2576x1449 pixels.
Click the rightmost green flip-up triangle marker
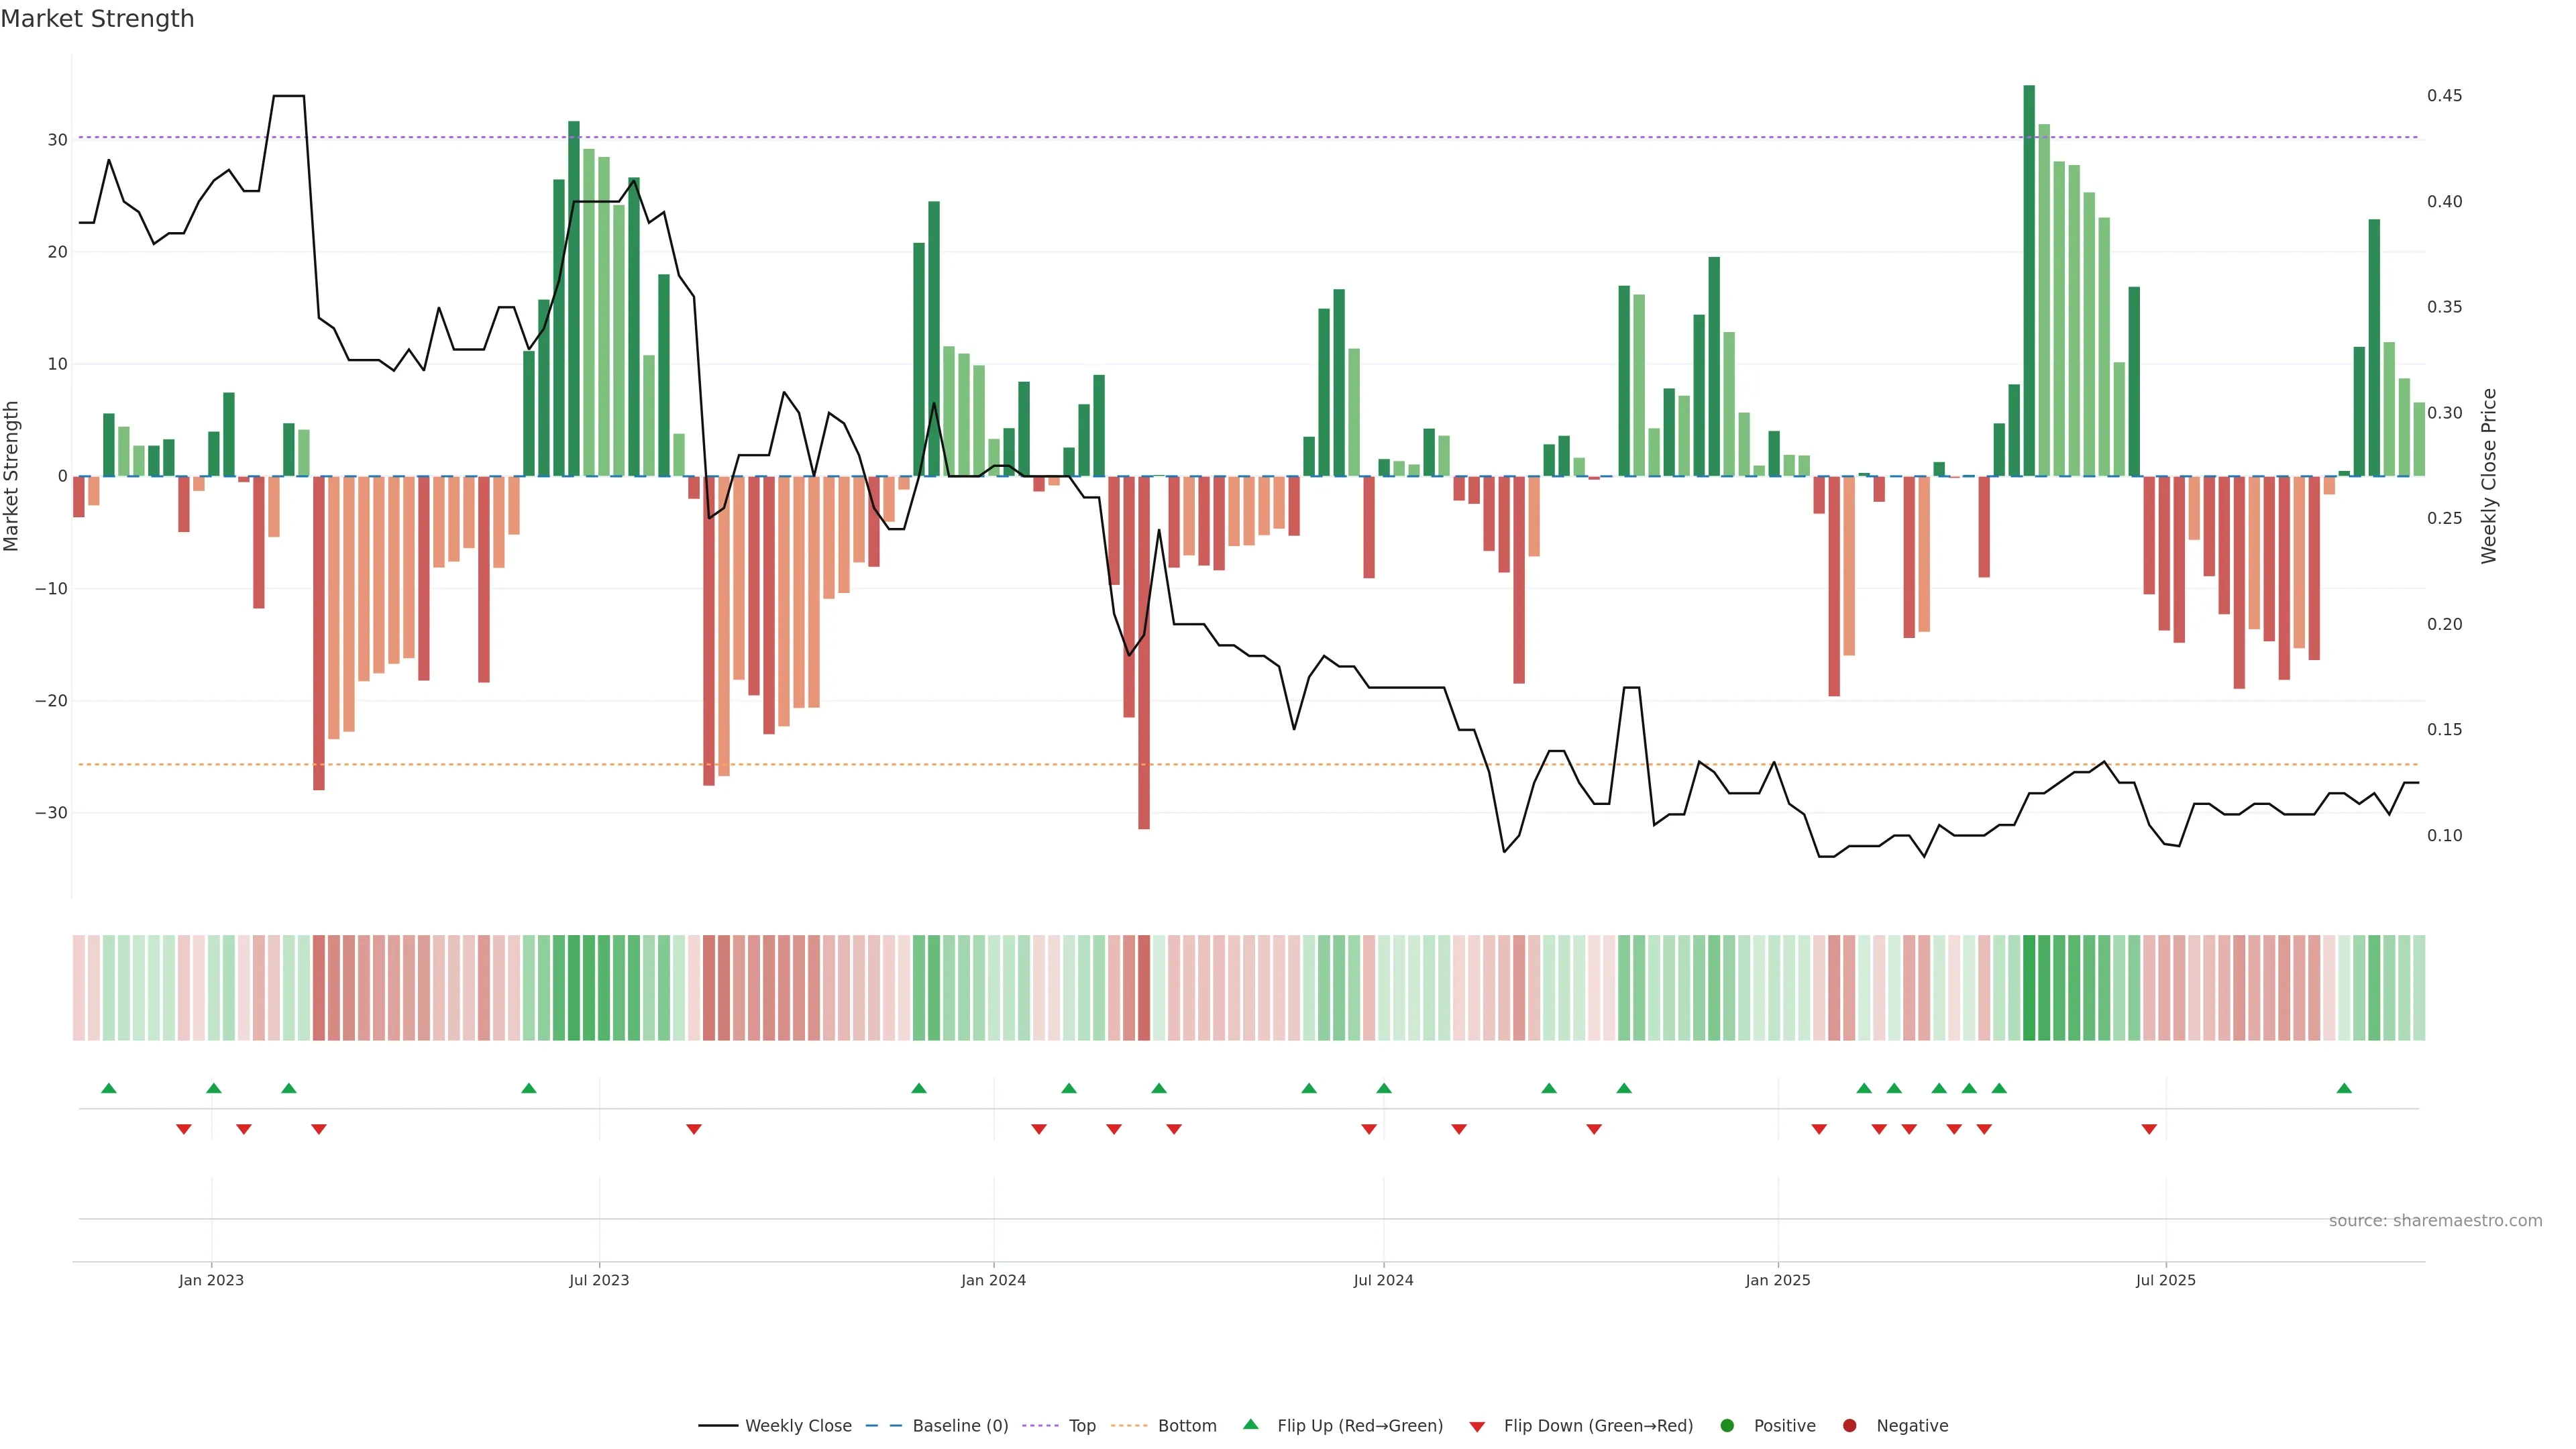coord(2344,1088)
